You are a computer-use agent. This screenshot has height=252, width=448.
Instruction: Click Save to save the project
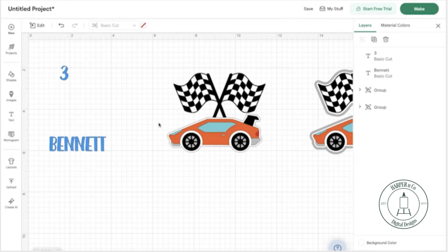(x=308, y=9)
